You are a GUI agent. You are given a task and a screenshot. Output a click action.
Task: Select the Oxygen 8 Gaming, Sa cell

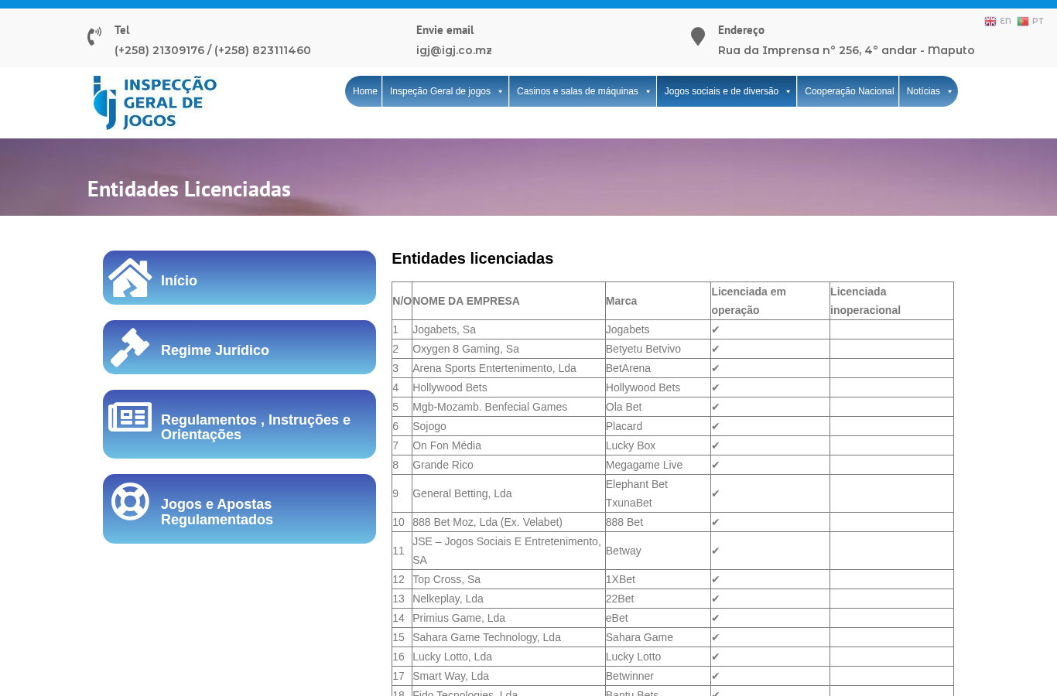click(x=508, y=349)
